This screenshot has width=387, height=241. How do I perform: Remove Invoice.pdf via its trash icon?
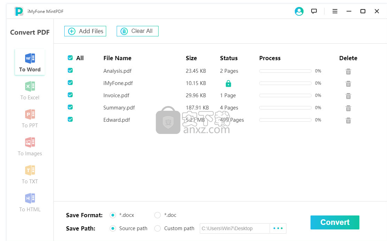[348, 96]
